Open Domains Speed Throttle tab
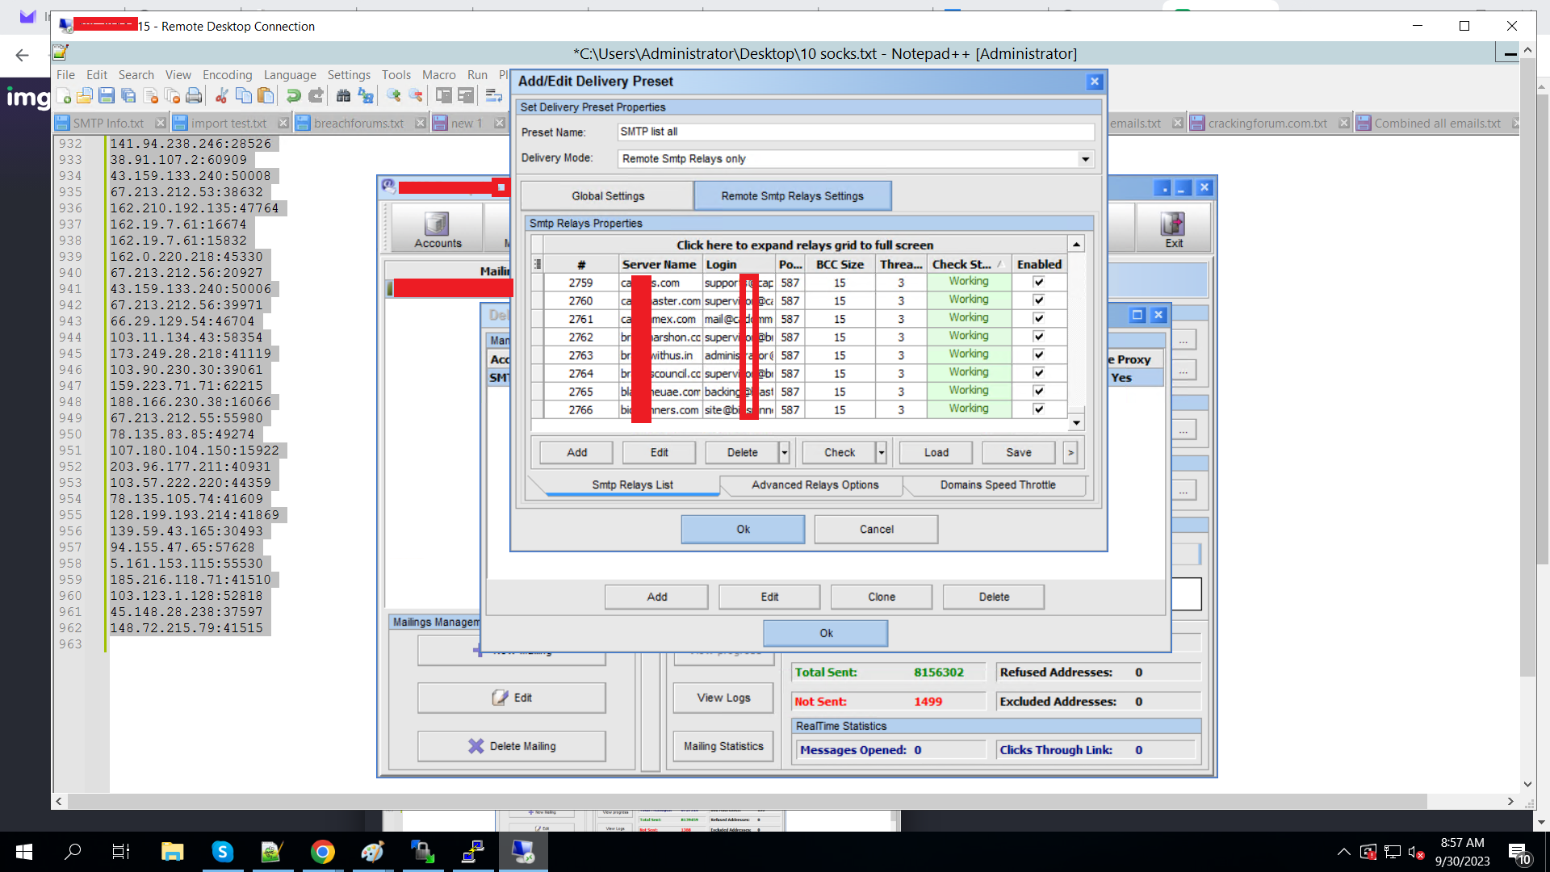This screenshot has height=872, width=1550. tap(997, 485)
